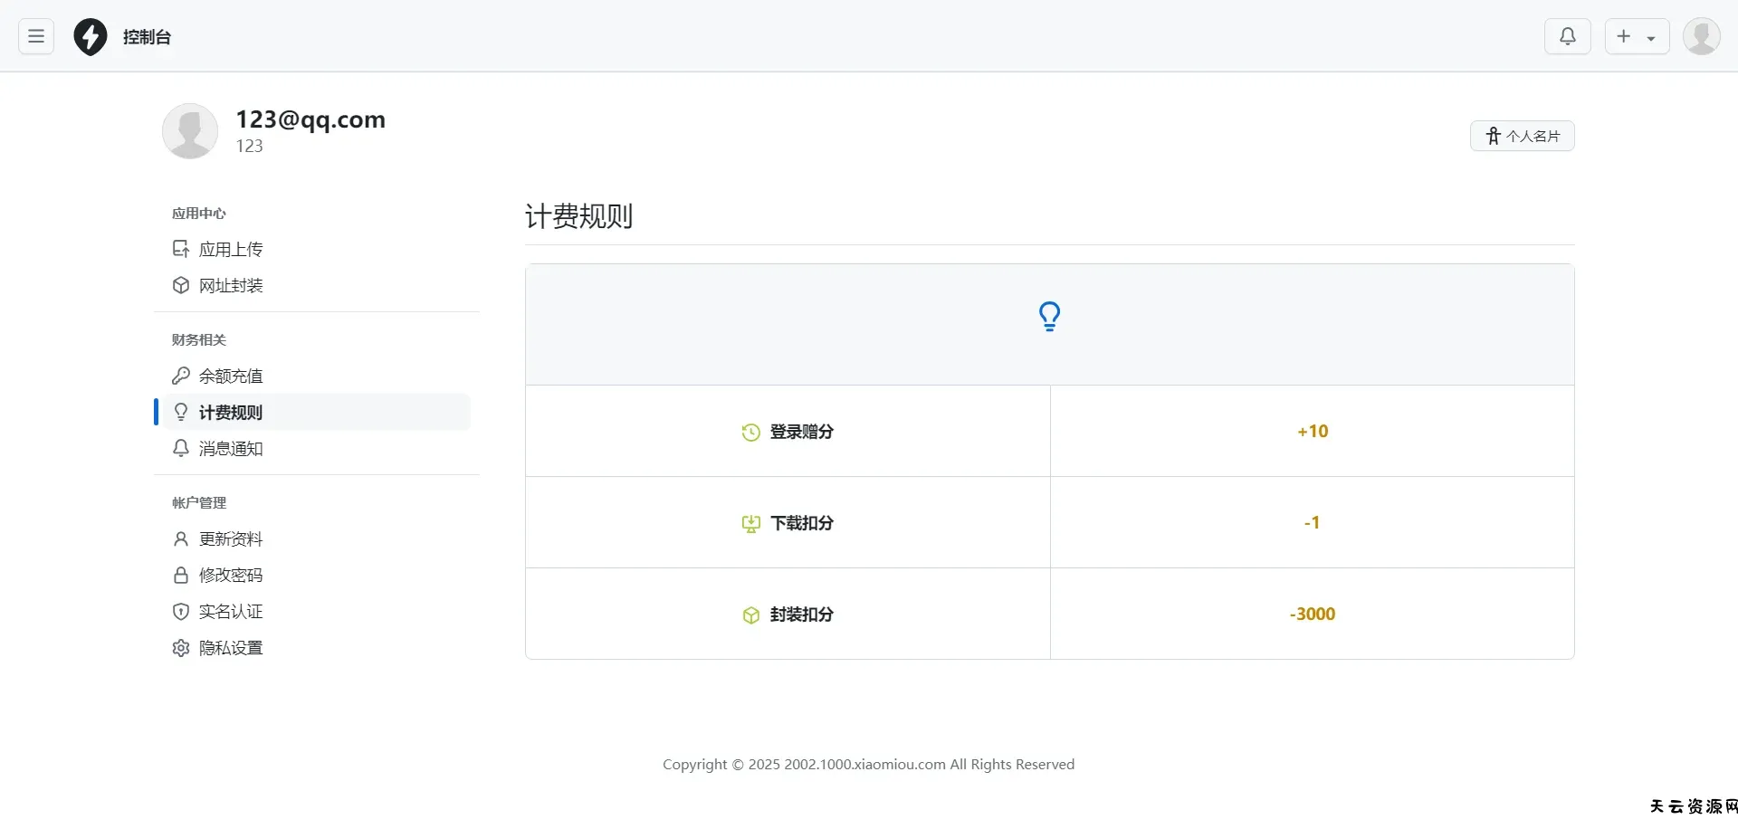Open 网址封装 in the sidebar
The image size is (1738, 829).
pyautogui.click(x=230, y=285)
